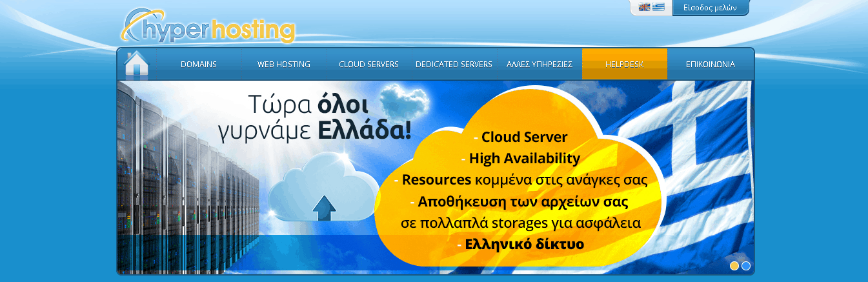Open the DOMAINS menu
868x282 pixels.
click(x=199, y=65)
